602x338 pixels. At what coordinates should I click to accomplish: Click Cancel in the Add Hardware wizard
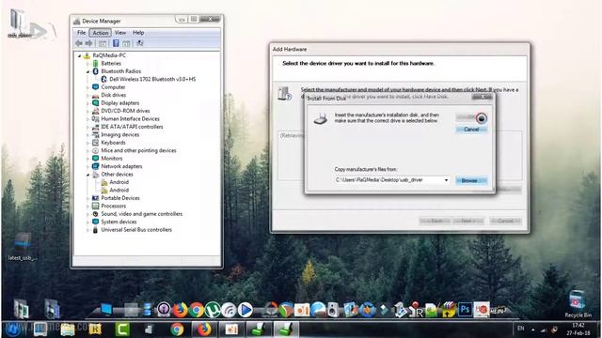(x=505, y=222)
